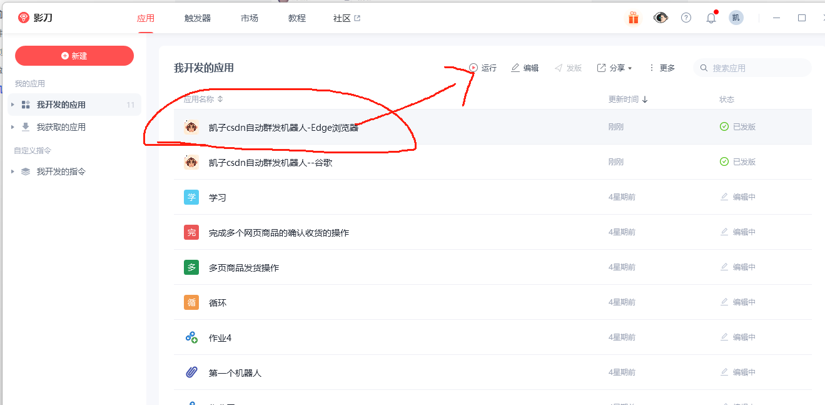The height and width of the screenshot is (405, 825).
Task: Switch to the 教程 tab
Action: [x=297, y=18]
